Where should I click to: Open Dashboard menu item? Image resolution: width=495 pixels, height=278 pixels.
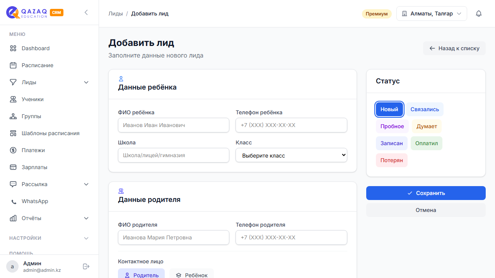click(49, 48)
